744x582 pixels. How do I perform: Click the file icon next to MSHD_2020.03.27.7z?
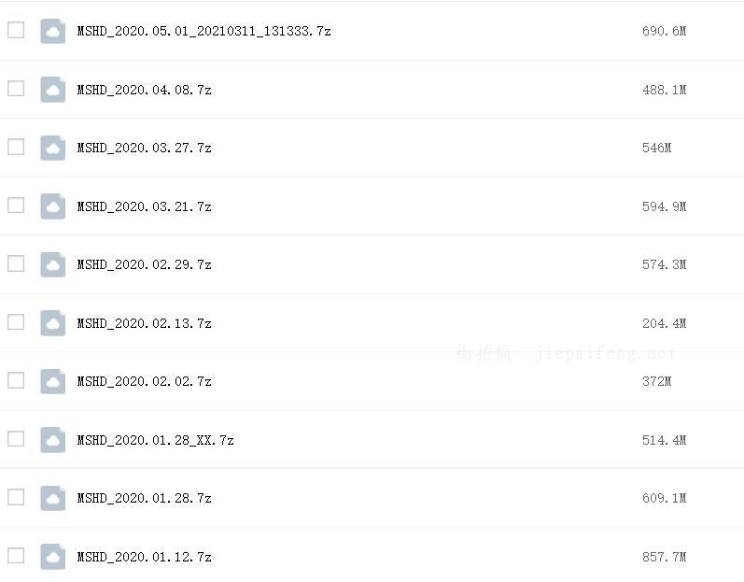53,149
